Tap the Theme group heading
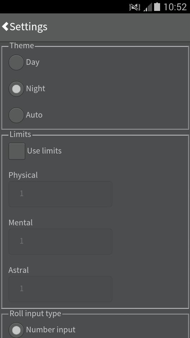This screenshot has height=338, width=190. 22,46
